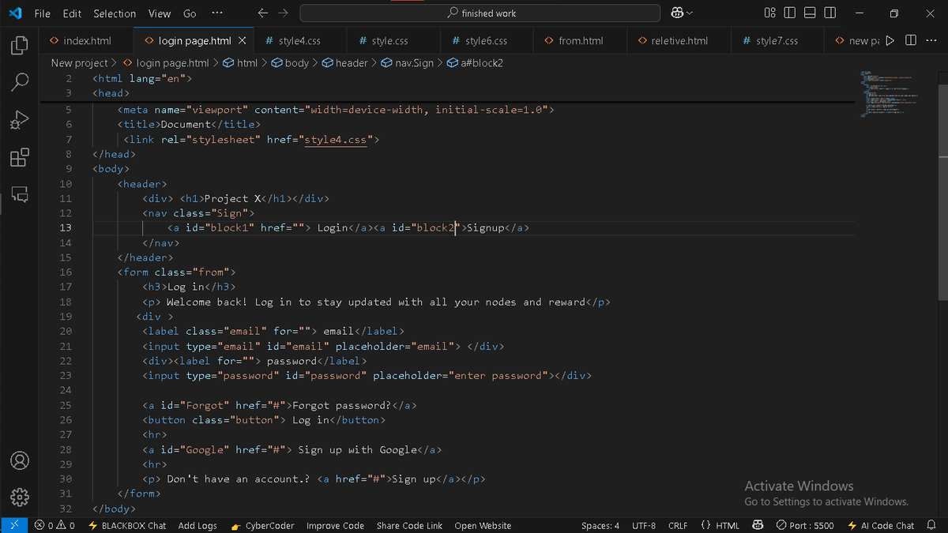This screenshot has width=948, height=533.
Task: Click the VS Code logo icon
Action: pos(15,13)
